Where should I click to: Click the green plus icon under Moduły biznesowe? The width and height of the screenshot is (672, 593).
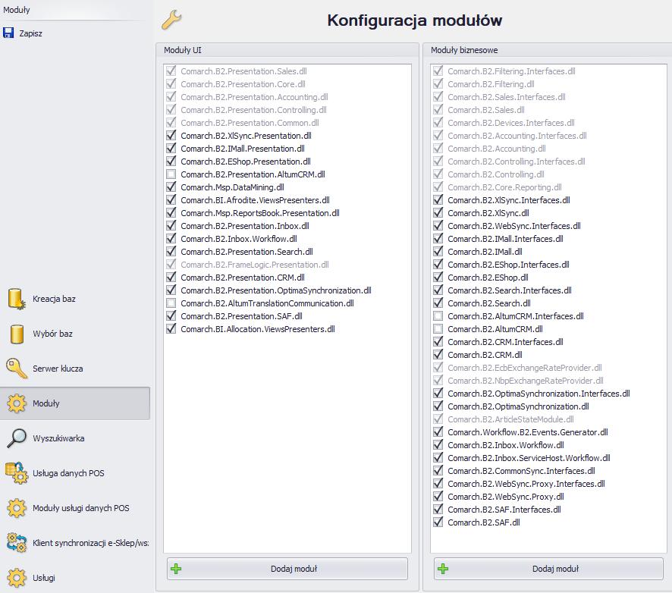point(443,569)
